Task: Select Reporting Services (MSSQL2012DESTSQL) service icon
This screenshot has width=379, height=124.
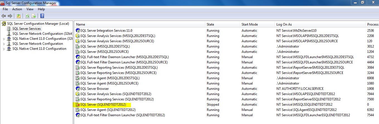Action: click(x=78, y=68)
